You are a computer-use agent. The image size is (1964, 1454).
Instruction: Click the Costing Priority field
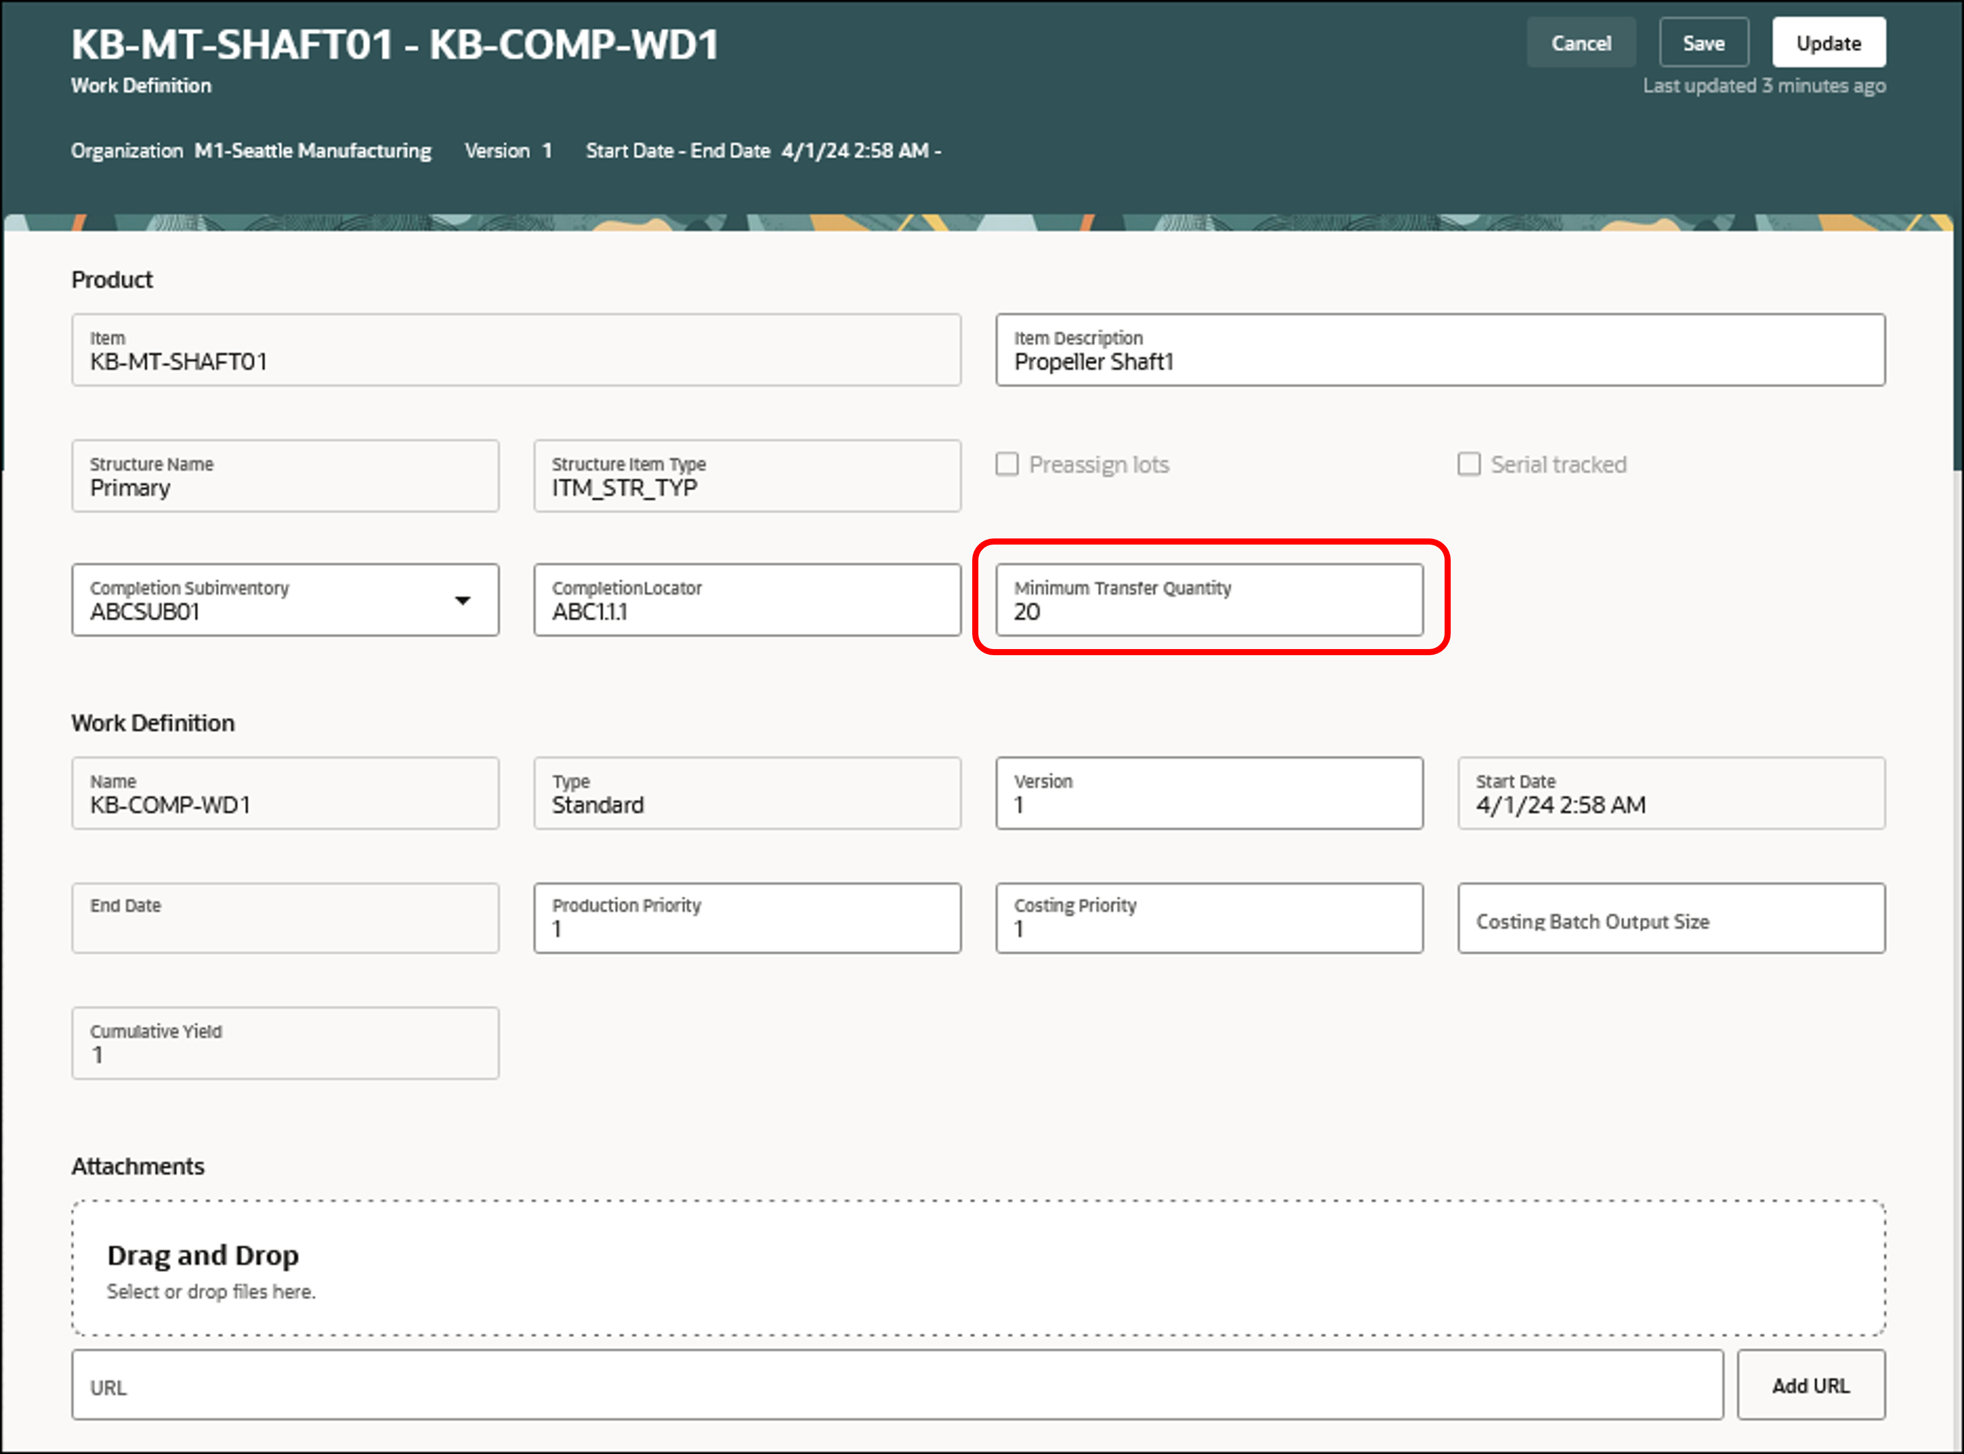click(x=1208, y=918)
